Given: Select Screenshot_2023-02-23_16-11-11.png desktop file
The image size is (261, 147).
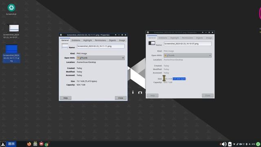Looking at the screenshot, I should (x=11, y=53).
